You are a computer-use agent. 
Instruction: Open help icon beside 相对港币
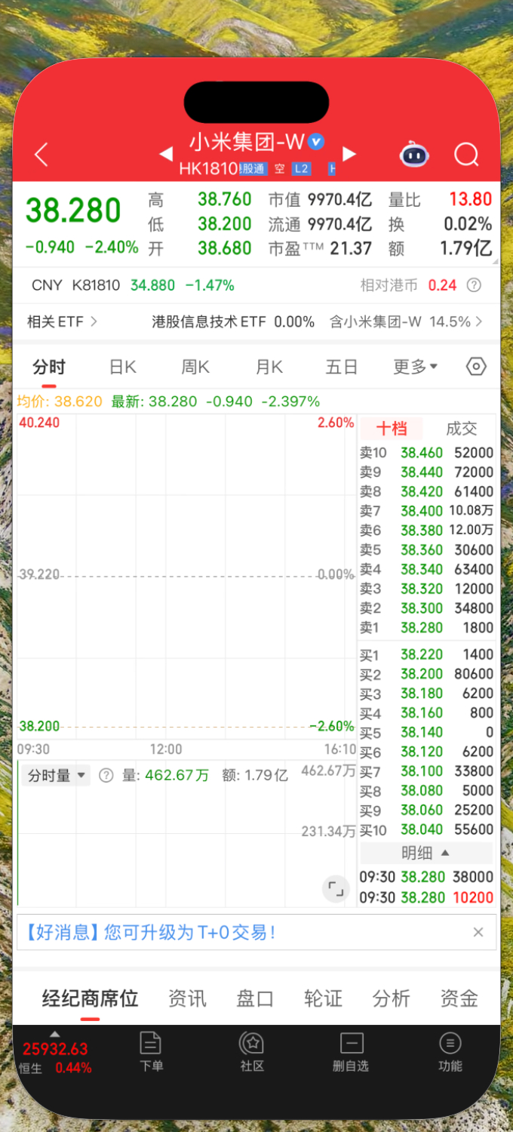[474, 285]
